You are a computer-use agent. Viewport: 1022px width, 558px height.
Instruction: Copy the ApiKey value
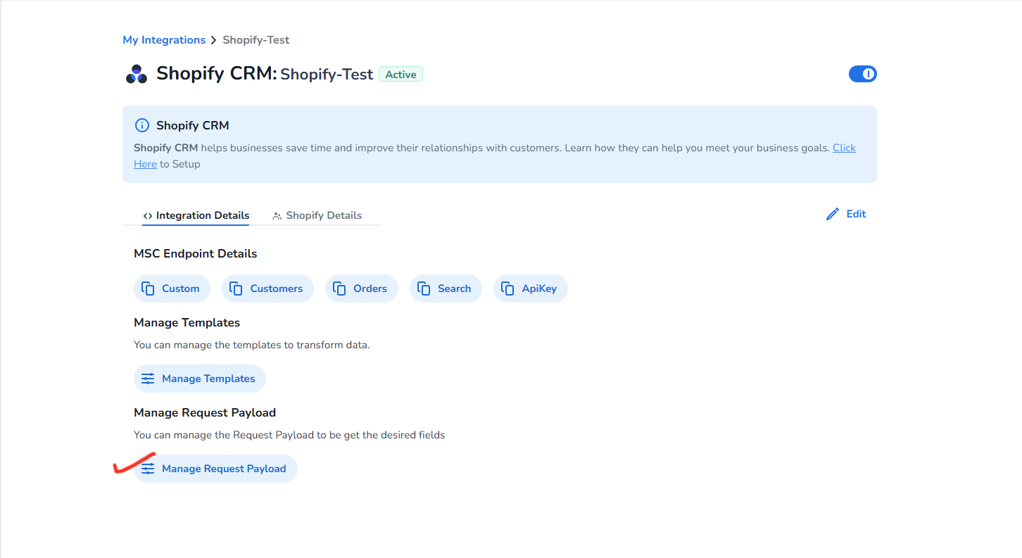[x=531, y=288]
